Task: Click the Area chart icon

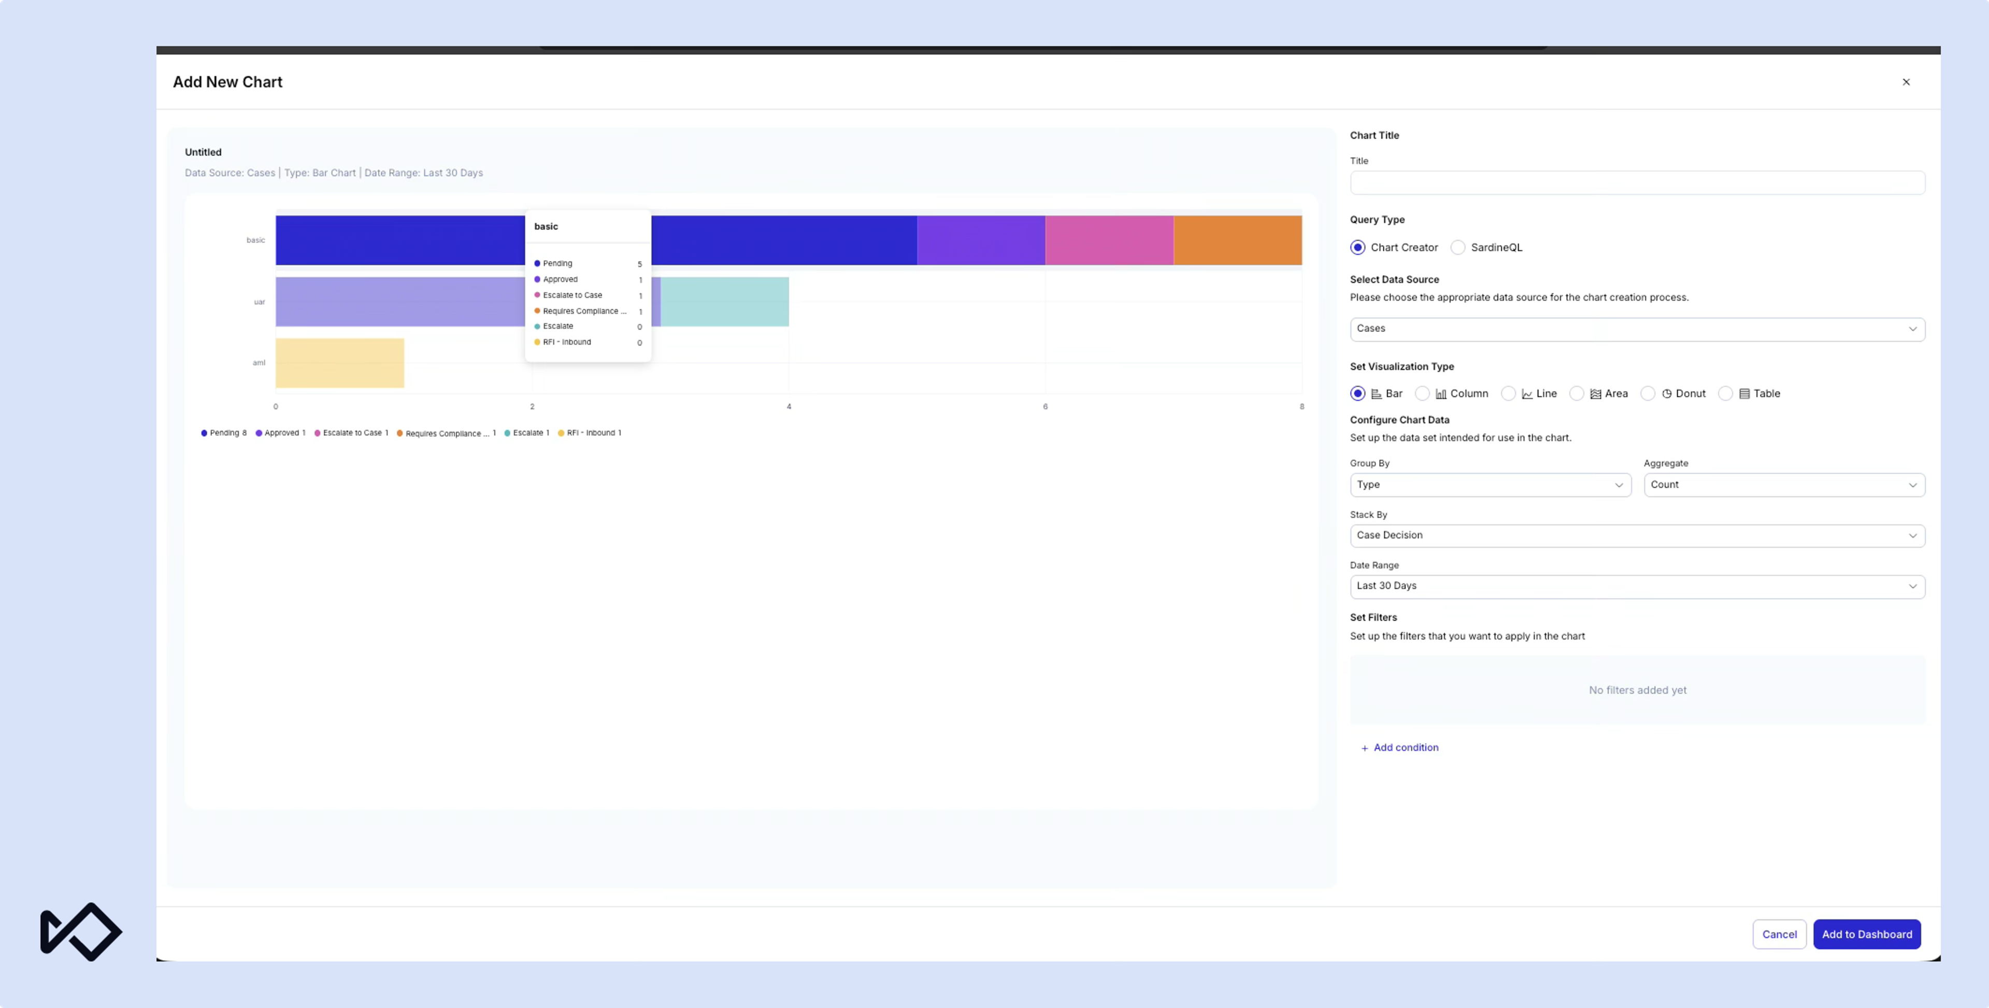Action: 1595,394
